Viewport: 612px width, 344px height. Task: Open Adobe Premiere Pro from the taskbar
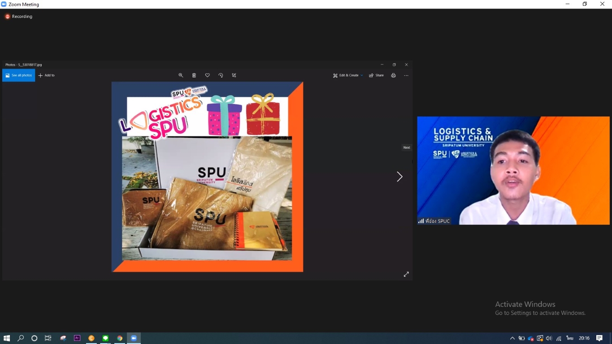tap(77, 338)
